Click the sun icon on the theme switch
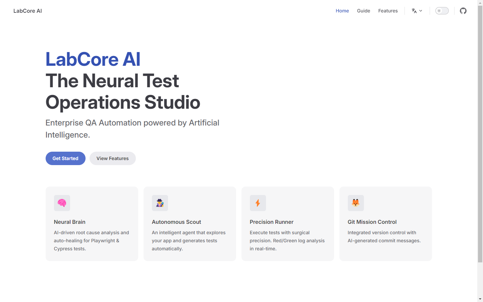Screen dimensions: 483x302 point(438,10)
